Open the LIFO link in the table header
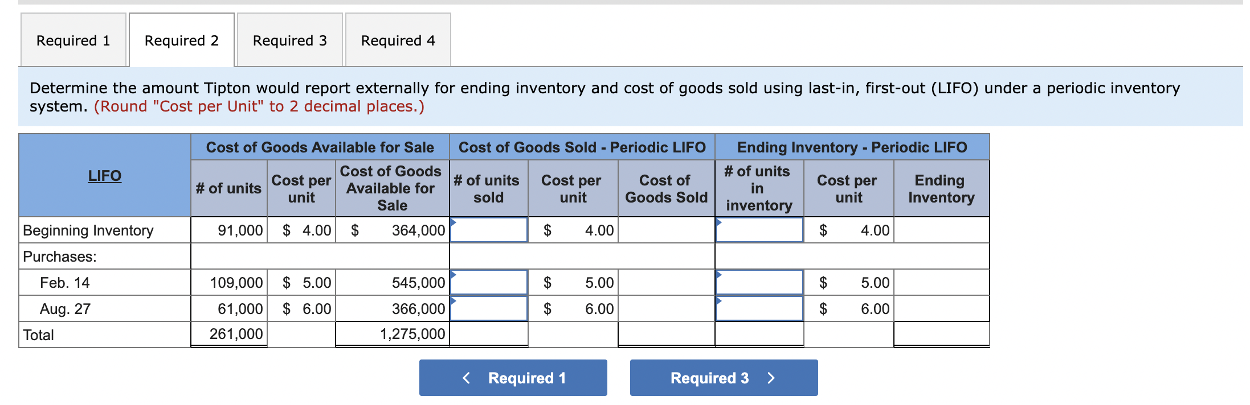Screen dimensions: 1250x405 (x=104, y=175)
